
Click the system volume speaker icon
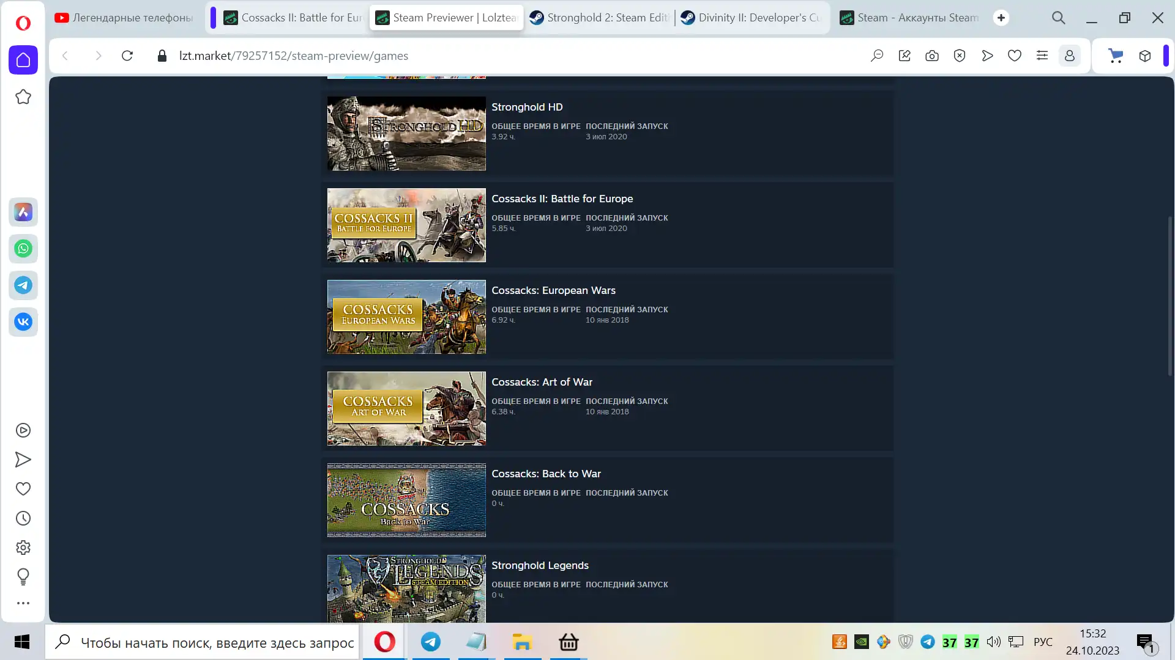coord(993,642)
